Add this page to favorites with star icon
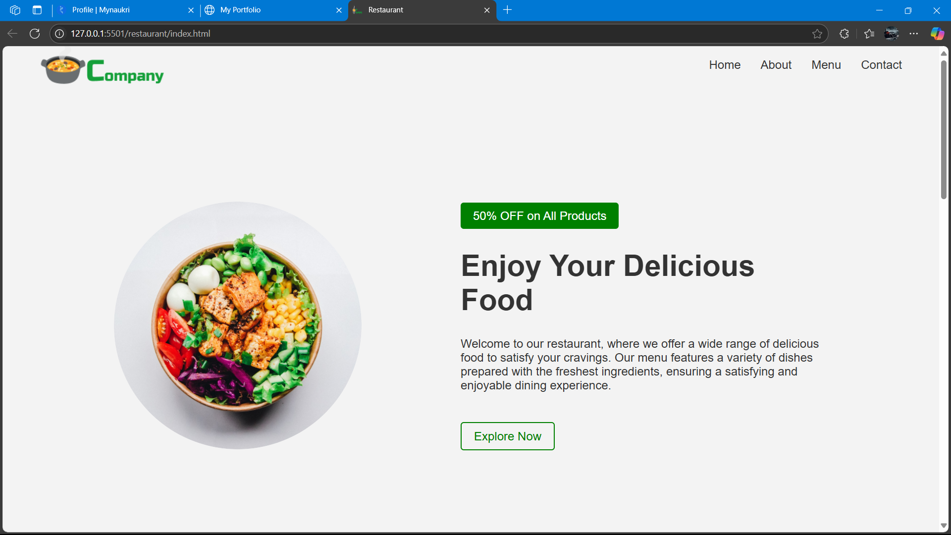Viewport: 951px width, 535px height. 817,34
